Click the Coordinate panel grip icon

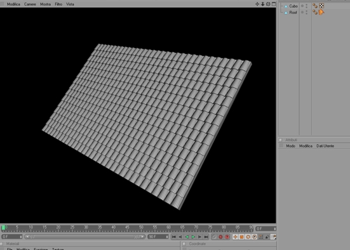(x=184, y=244)
